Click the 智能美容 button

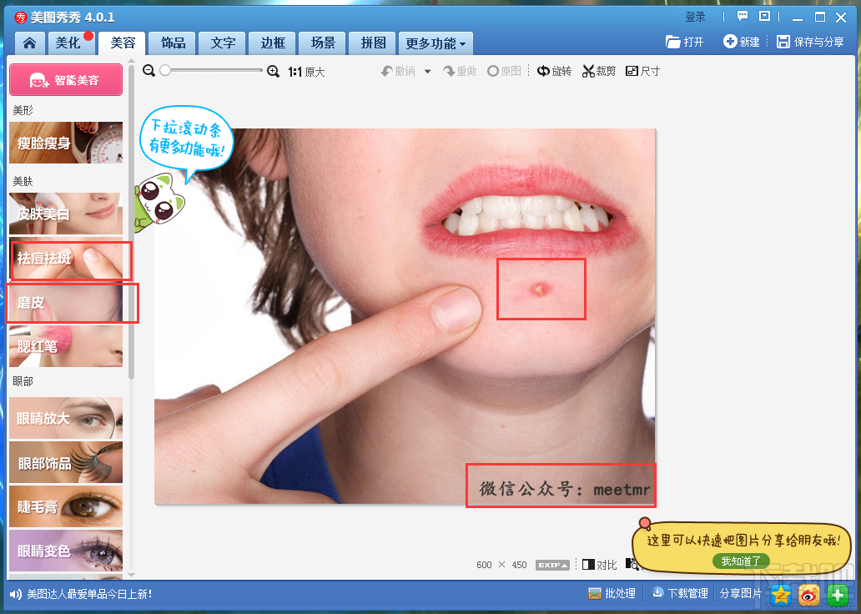[66, 79]
